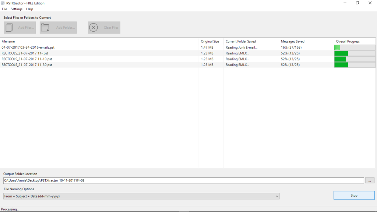
Task: Select row 04-07-2017 03-34-2016-emails.pst
Action: (187, 47)
